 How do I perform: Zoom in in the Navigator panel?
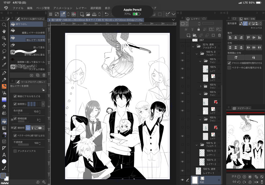pyautogui.click(x=244, y=177)
